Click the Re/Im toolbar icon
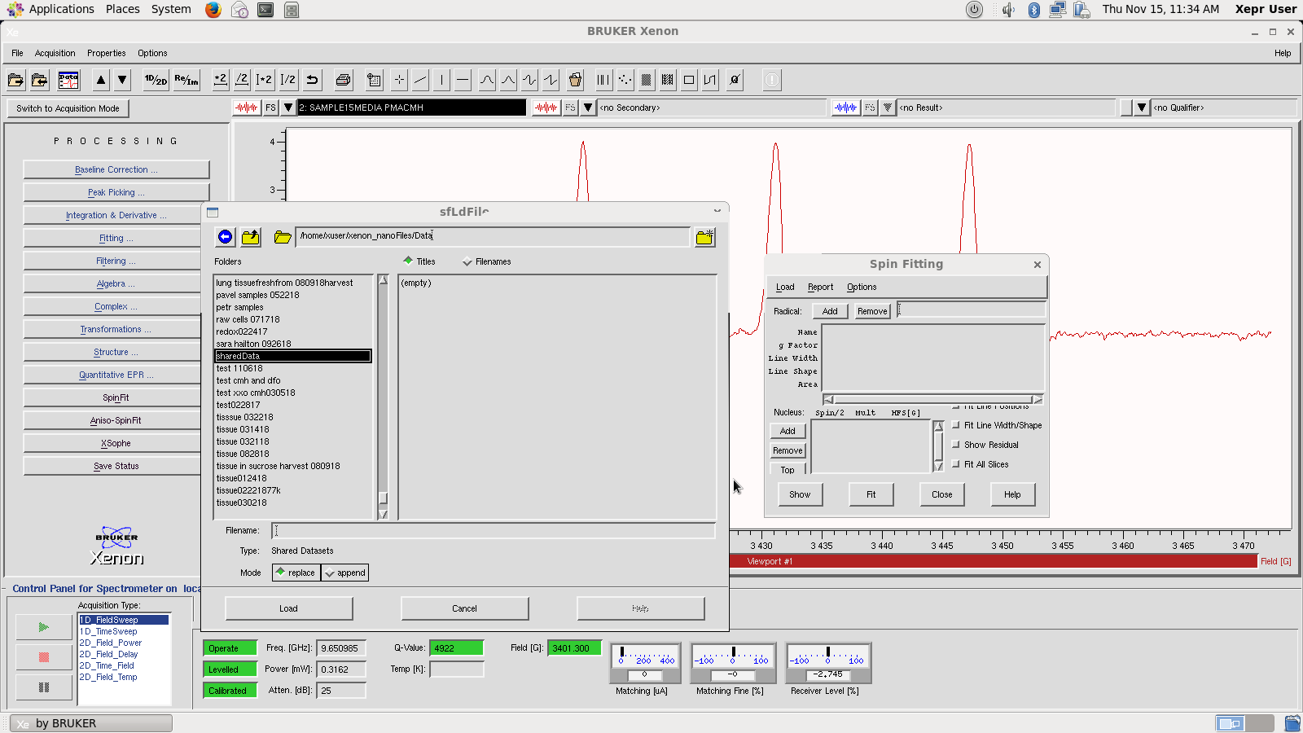This screenshot has height=733, width=1303. [x=186, y=80]
